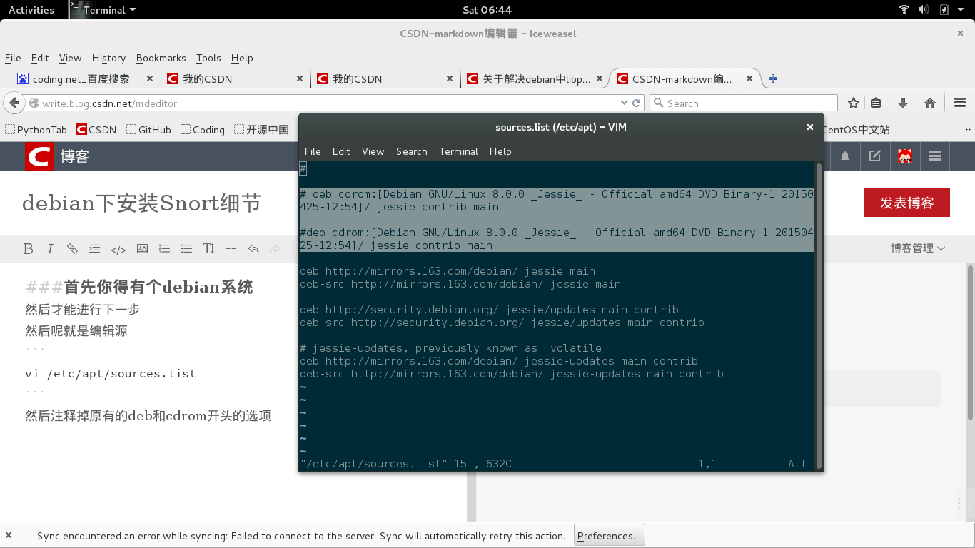Screen dimensions: 975x548
Task: Open the 开源中国 bookmark
Action: 261,130
